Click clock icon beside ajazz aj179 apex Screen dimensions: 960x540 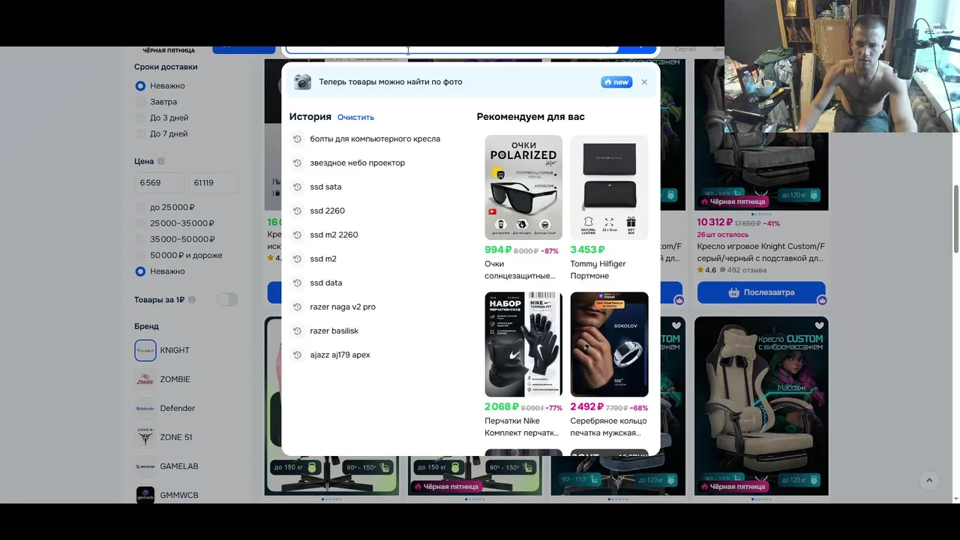(297, 355)
